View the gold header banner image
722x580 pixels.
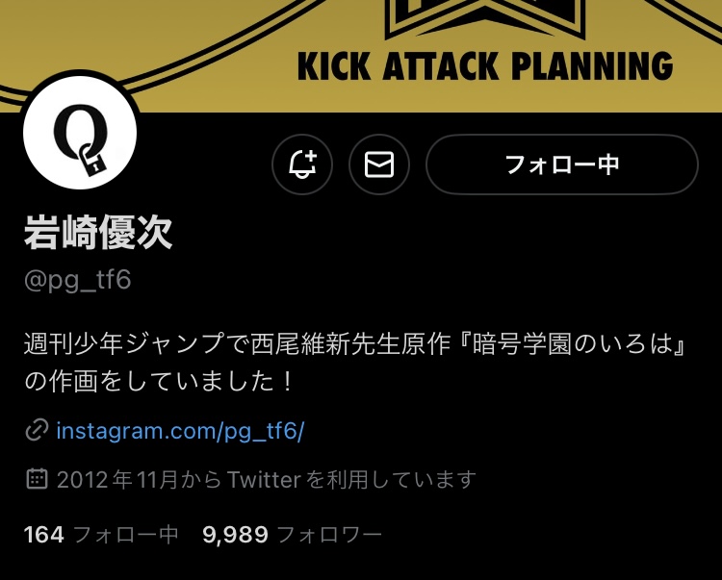(x=361, y=56)
